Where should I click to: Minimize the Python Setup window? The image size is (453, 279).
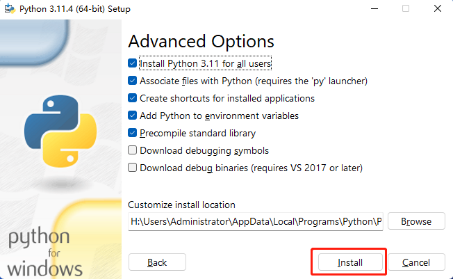coord(374,8)
